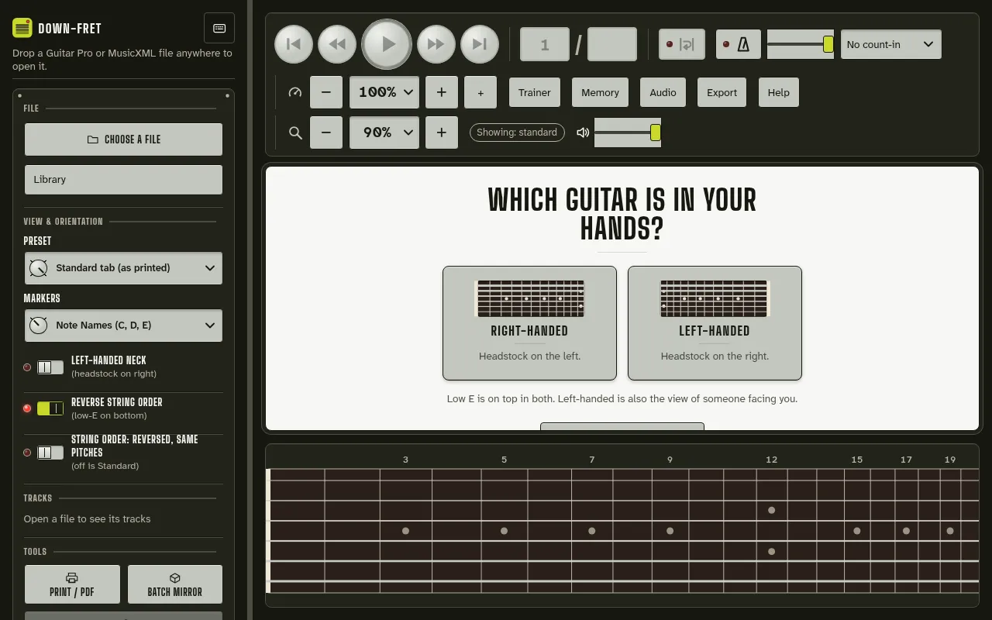Viewport: 992px width, 620px height.
Task: Open the Audio menu
Action: (x=663, y=92)
